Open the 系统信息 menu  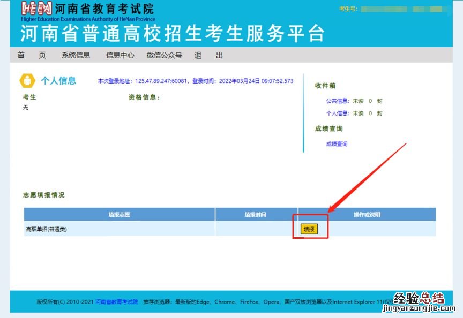click(76, 55)
